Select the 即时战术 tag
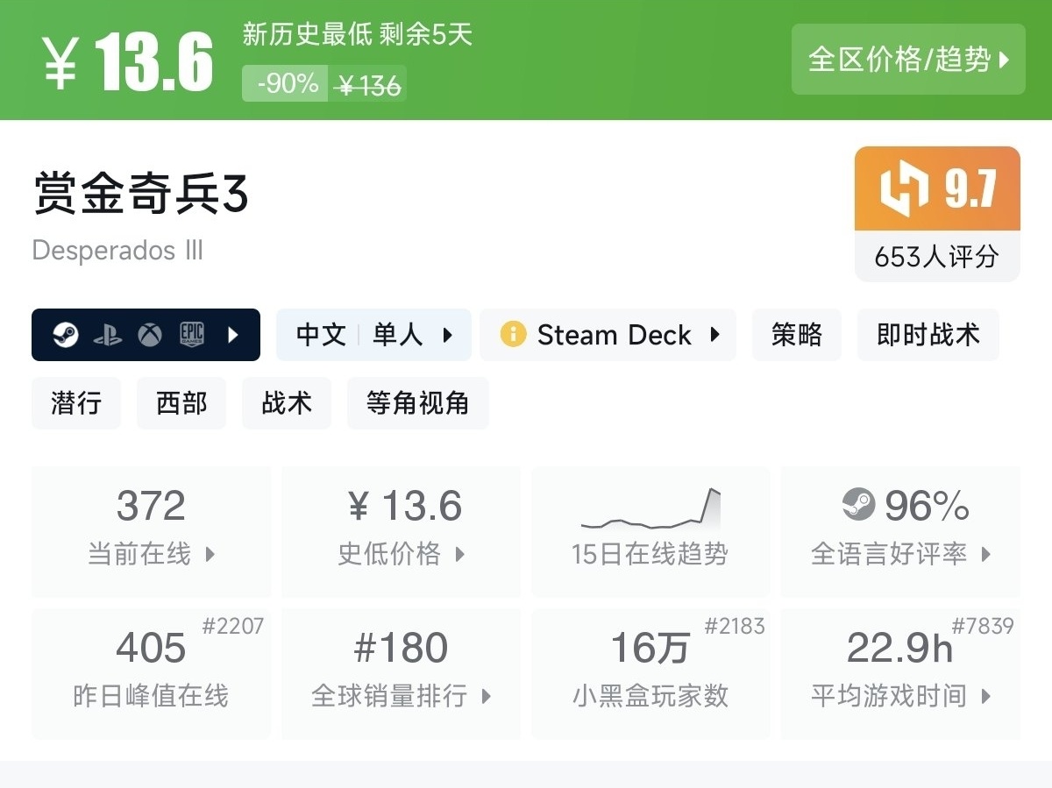1052x788 pixels. (928, 335)
